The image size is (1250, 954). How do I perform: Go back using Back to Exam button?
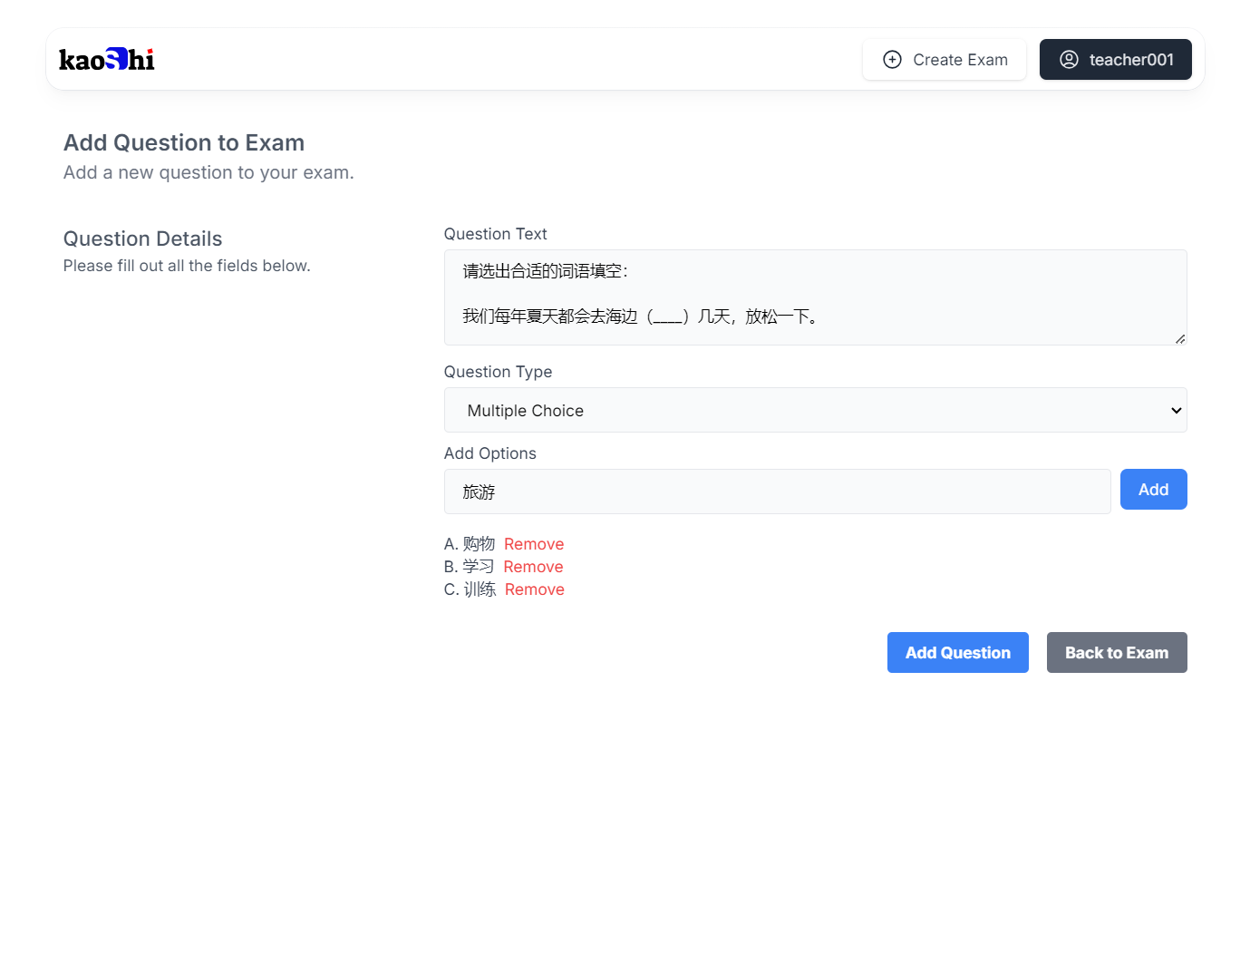1116,653
